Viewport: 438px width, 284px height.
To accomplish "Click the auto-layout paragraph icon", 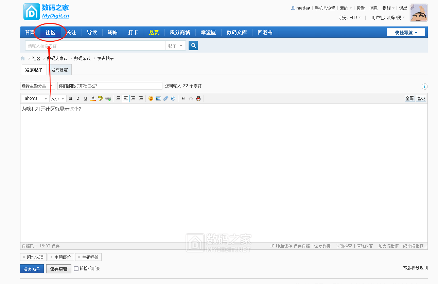I will [x=118, y=98].
